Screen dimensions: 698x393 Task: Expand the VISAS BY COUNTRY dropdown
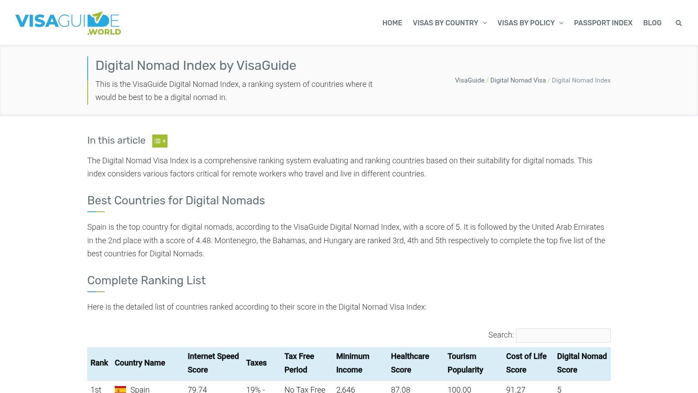tap(445, 23)
